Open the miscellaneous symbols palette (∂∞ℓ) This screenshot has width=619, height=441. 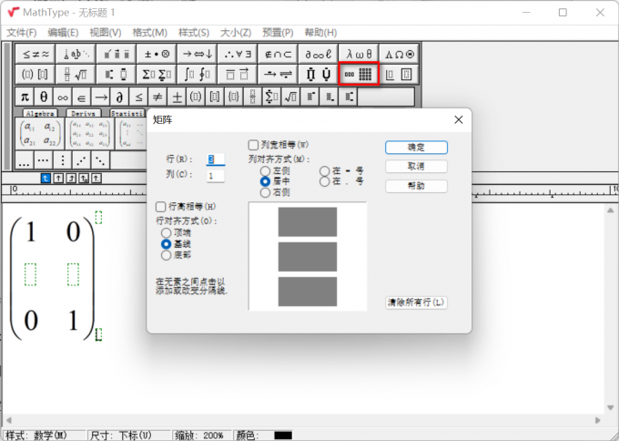[x=319, y=54]
